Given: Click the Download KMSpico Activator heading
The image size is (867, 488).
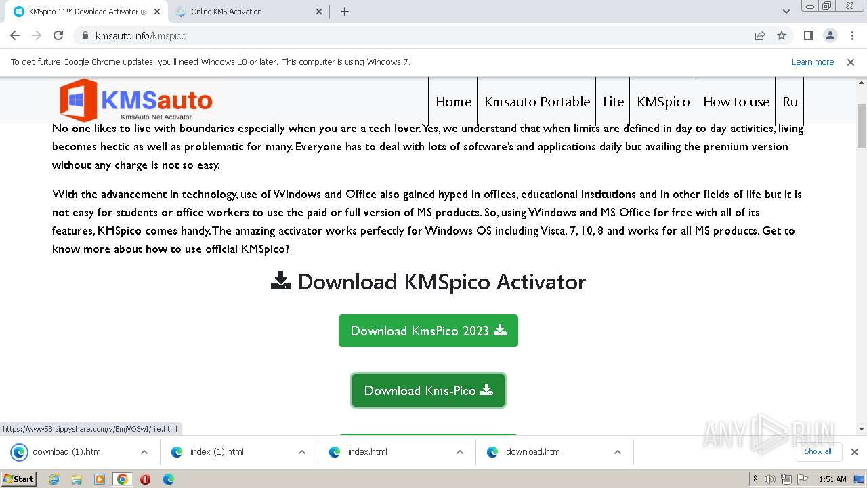Looking at the screenshot, I should [428, 281].
